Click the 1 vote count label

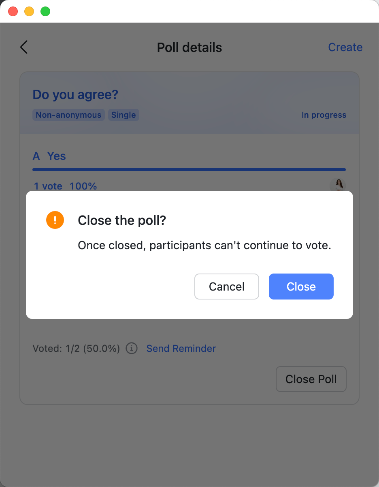tap(48, 186)
